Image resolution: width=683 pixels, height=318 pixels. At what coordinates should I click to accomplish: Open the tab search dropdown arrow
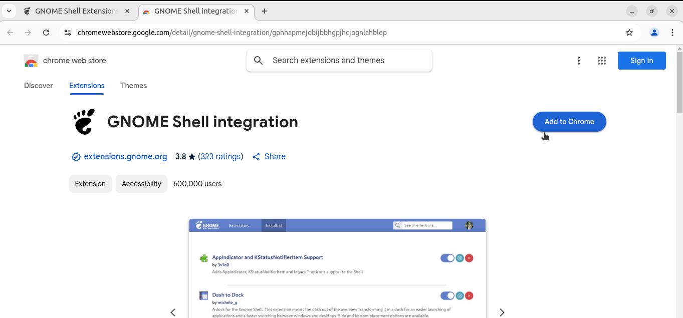pos(9,11)
